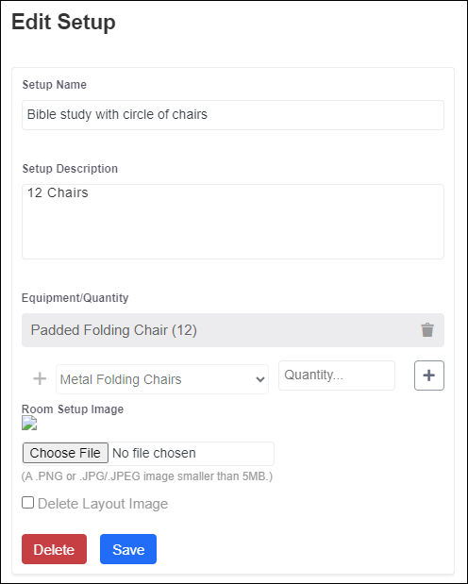Click the Choose File button
Image resolution: width=468 pixels, height=584 pixels.
(x=65, y=453)
